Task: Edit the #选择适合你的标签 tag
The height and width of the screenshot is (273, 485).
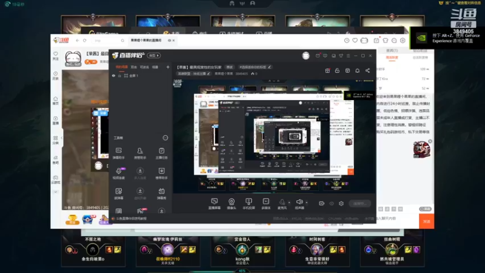Action: pos(255,67)
